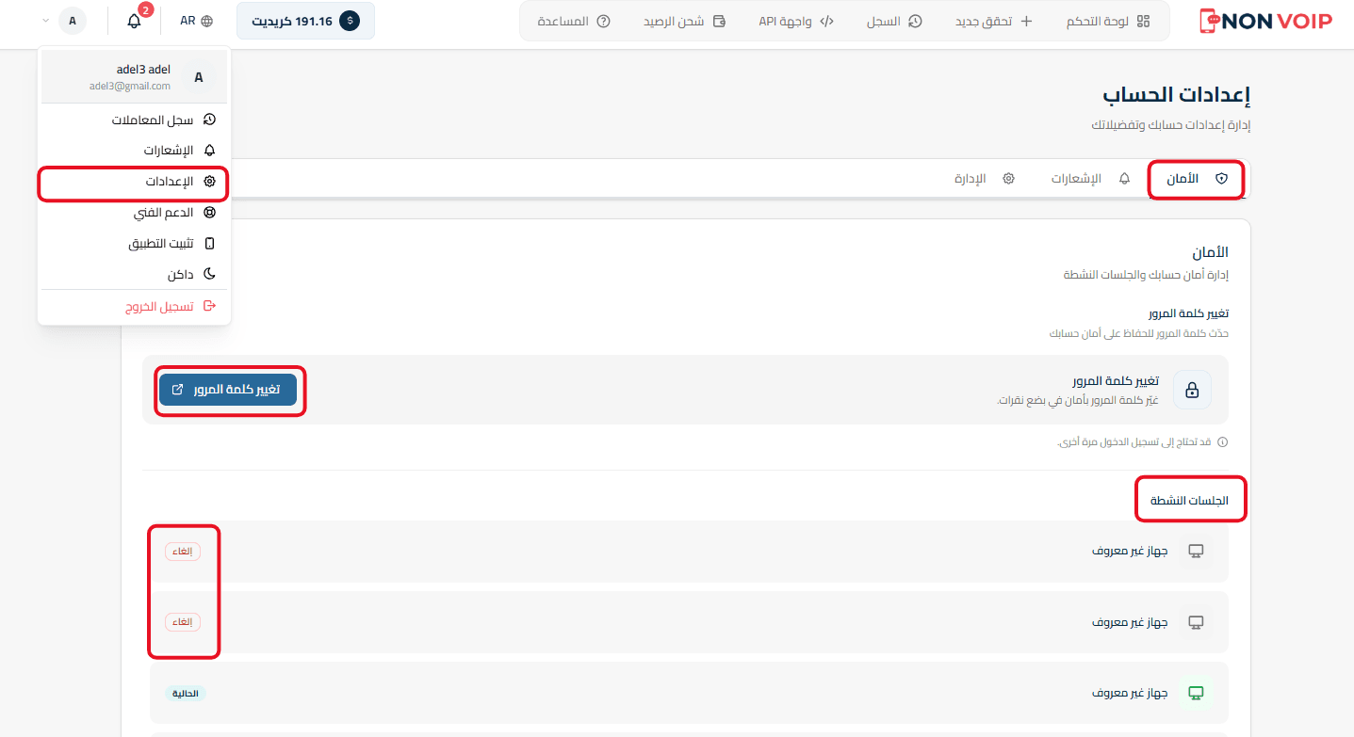Click the إعدادات الحساب page heading
This screenshot has height=737, width=1354.
pos(1177,95)
